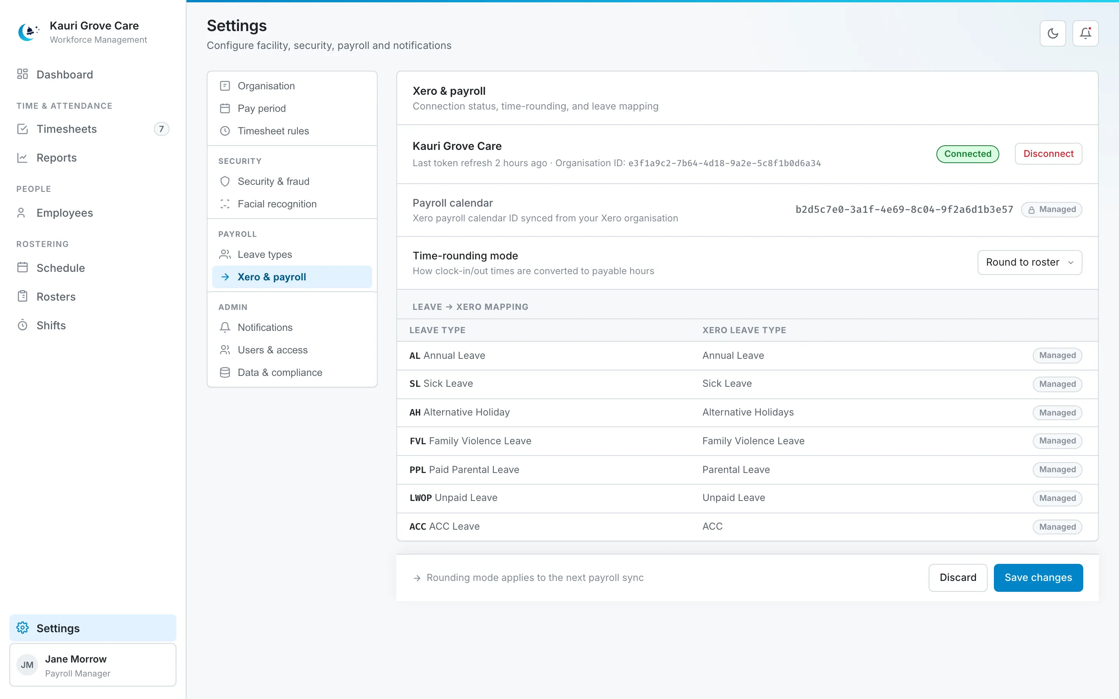Discard unsaved changes
The image size is (1119, 699).
coord(958,577)
